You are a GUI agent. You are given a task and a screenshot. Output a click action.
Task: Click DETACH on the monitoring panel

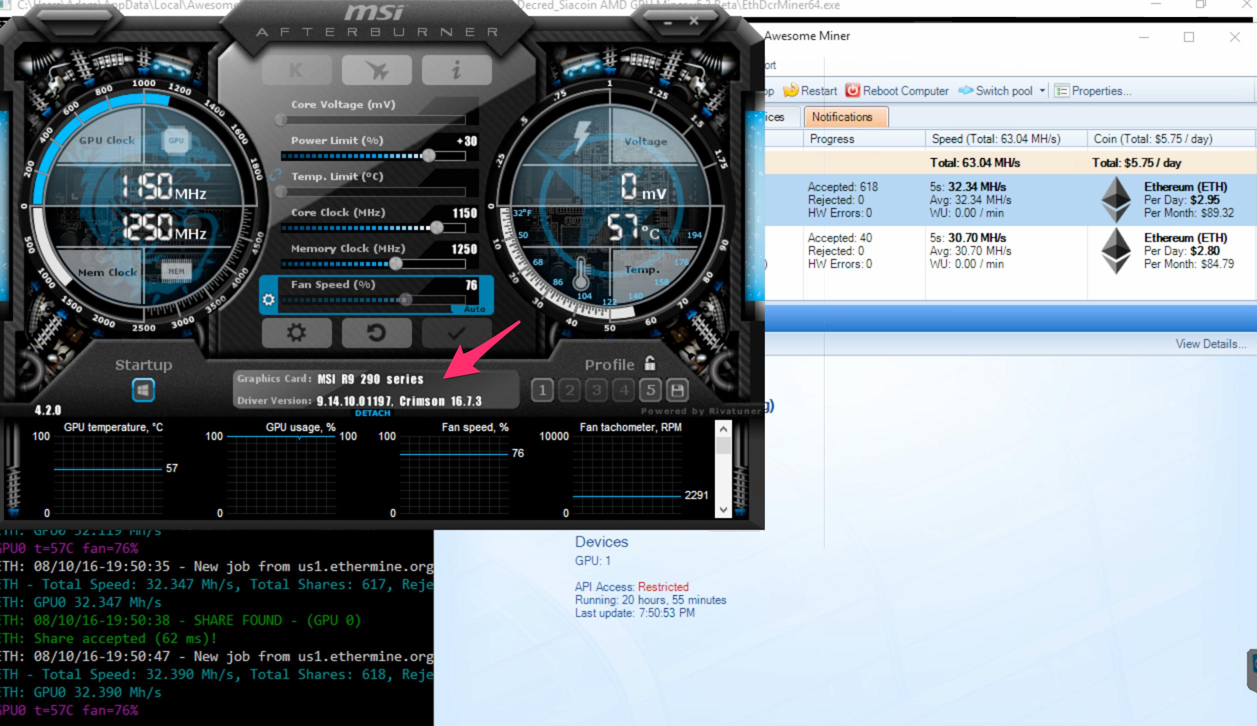tap(372, 413)
